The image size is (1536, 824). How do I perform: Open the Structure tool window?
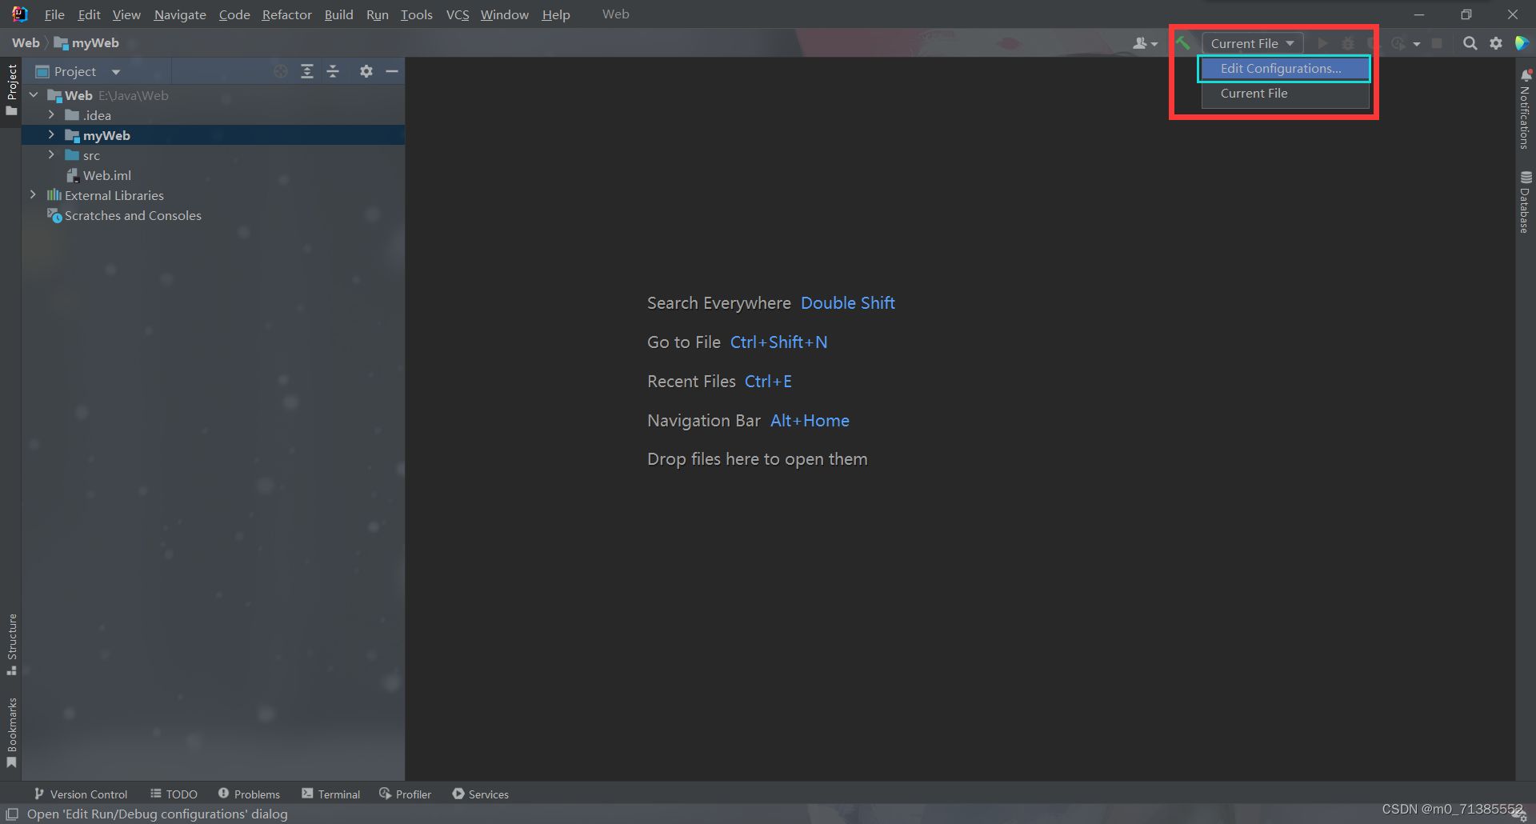[x=11, y=644]
